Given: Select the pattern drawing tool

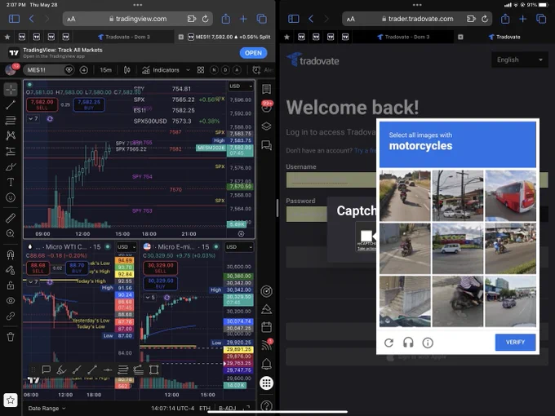Looking at the screenshot, I should 11,135.
